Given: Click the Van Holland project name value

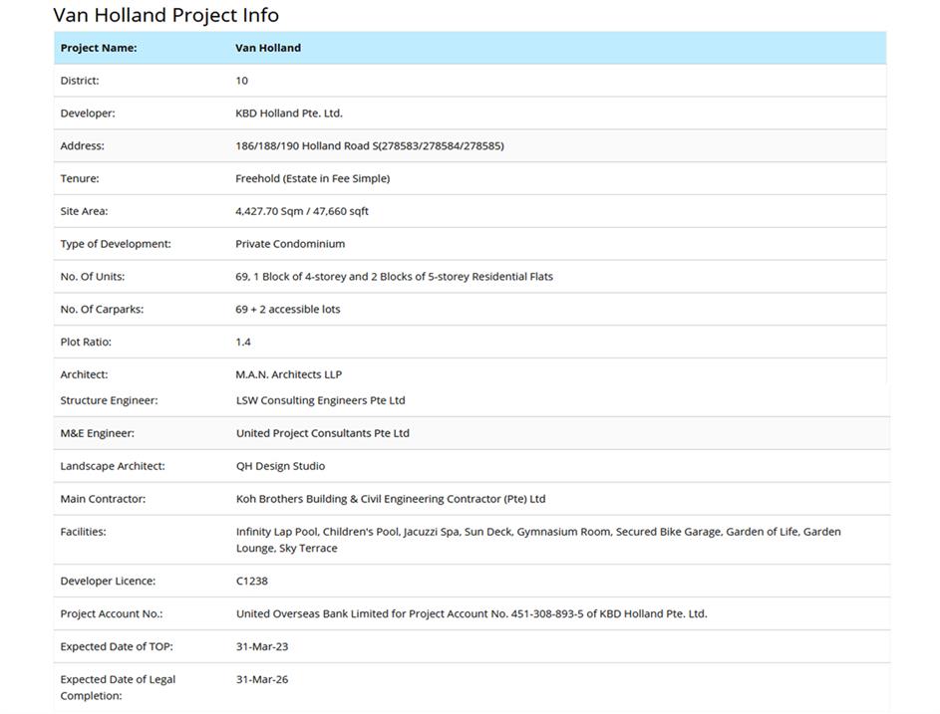Looking at the screenshot, I should (268, 48).
